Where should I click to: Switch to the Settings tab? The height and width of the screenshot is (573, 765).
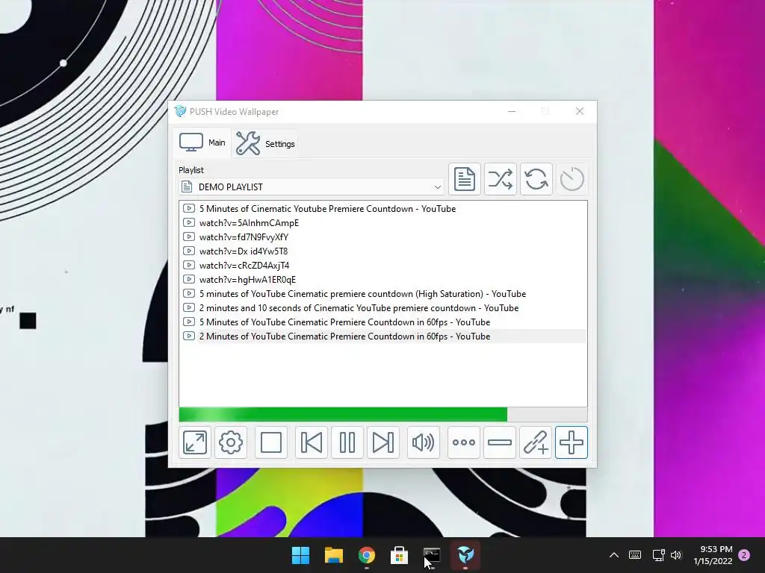[265, 144]
